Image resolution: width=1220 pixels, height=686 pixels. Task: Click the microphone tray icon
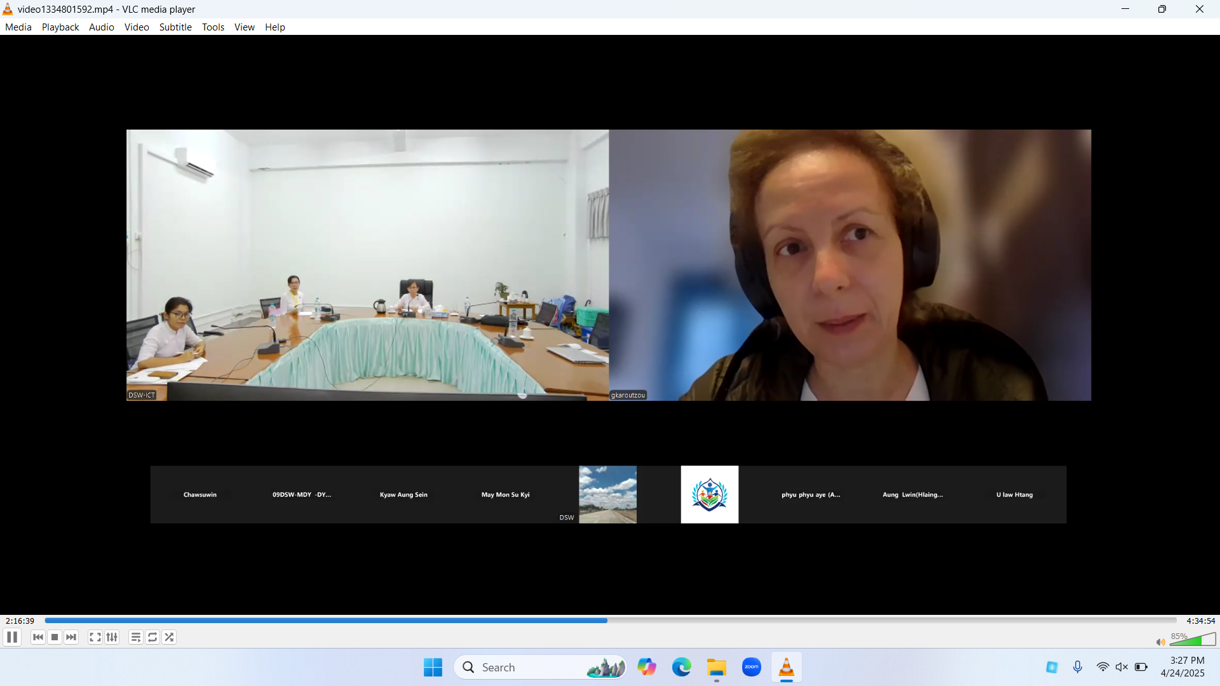tap(1078, 667)
